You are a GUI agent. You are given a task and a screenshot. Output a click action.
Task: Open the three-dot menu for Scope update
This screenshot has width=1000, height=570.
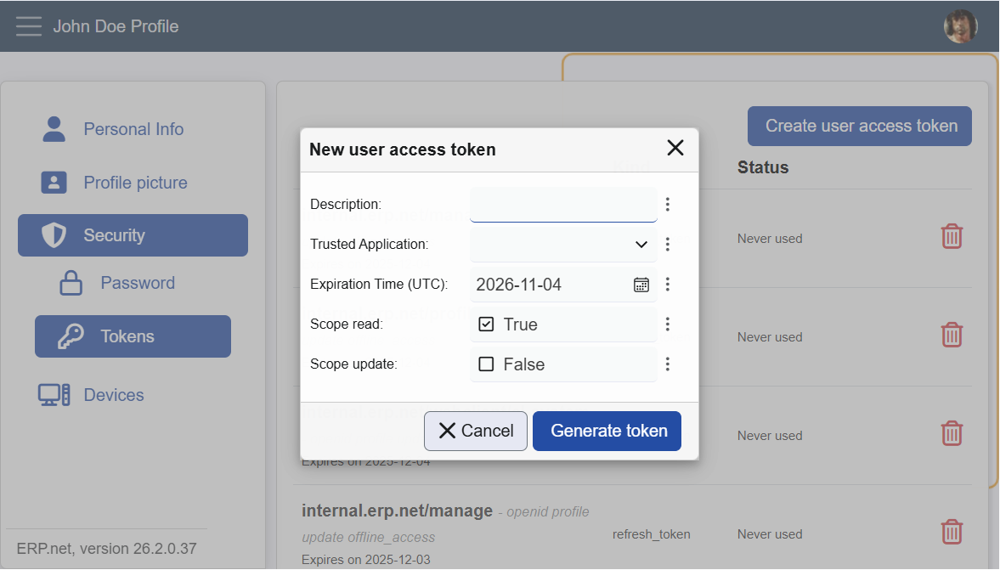668,364
